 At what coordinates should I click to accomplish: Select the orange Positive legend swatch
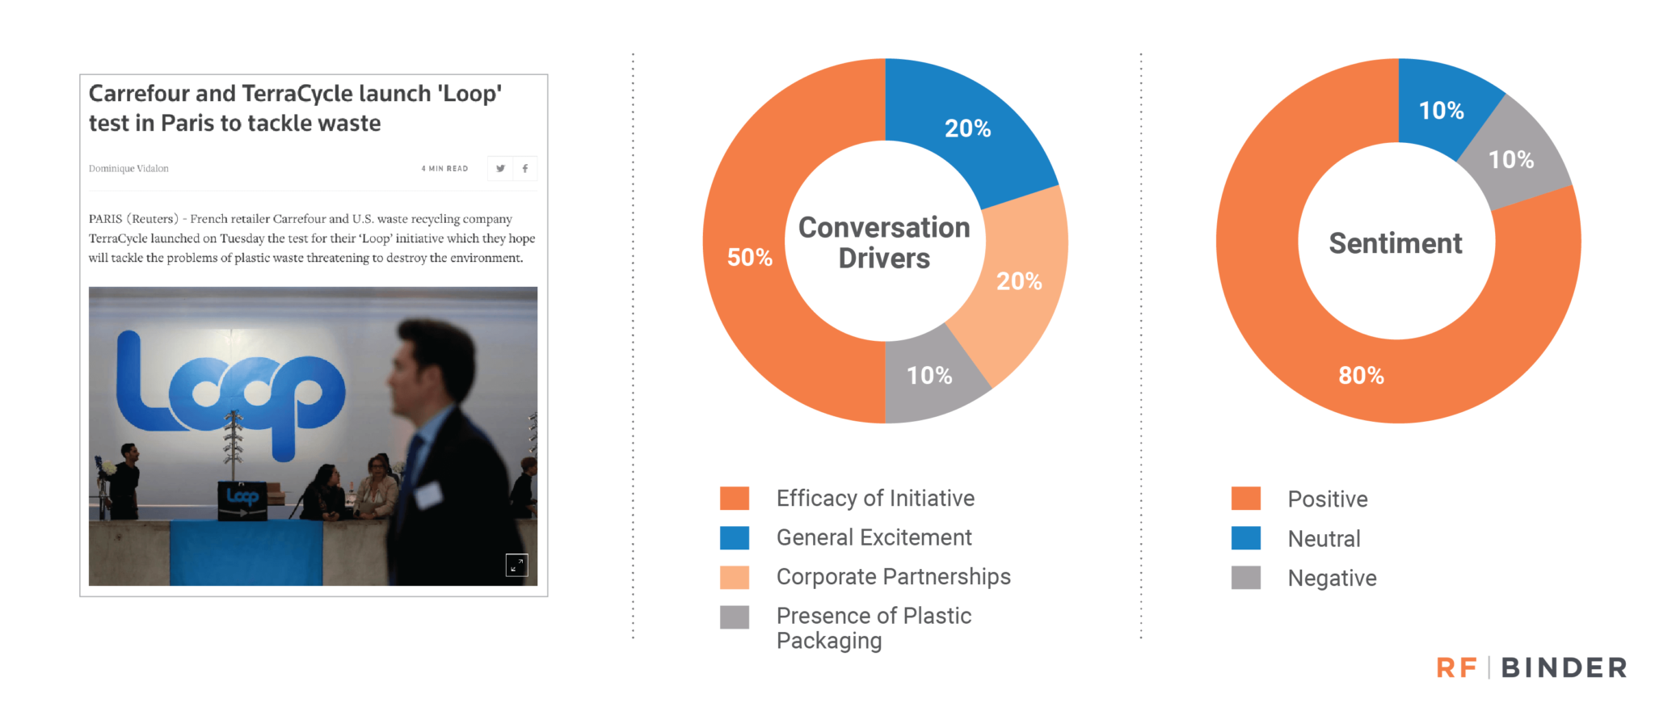pos(1246,499)
